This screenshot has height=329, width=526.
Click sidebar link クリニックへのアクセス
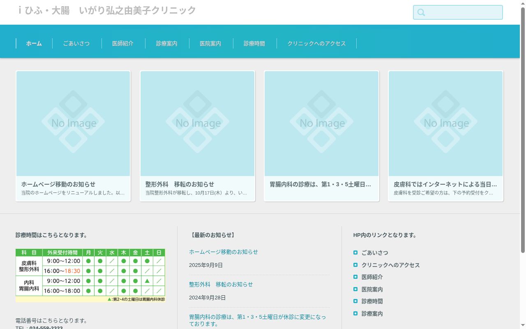[391, 265]
